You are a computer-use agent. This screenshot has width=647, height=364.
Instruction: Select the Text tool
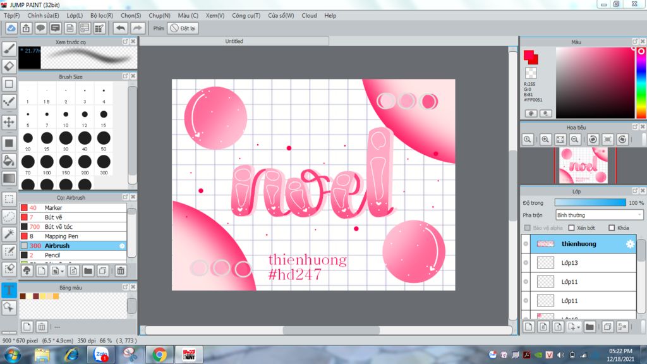tap(9, 290)
